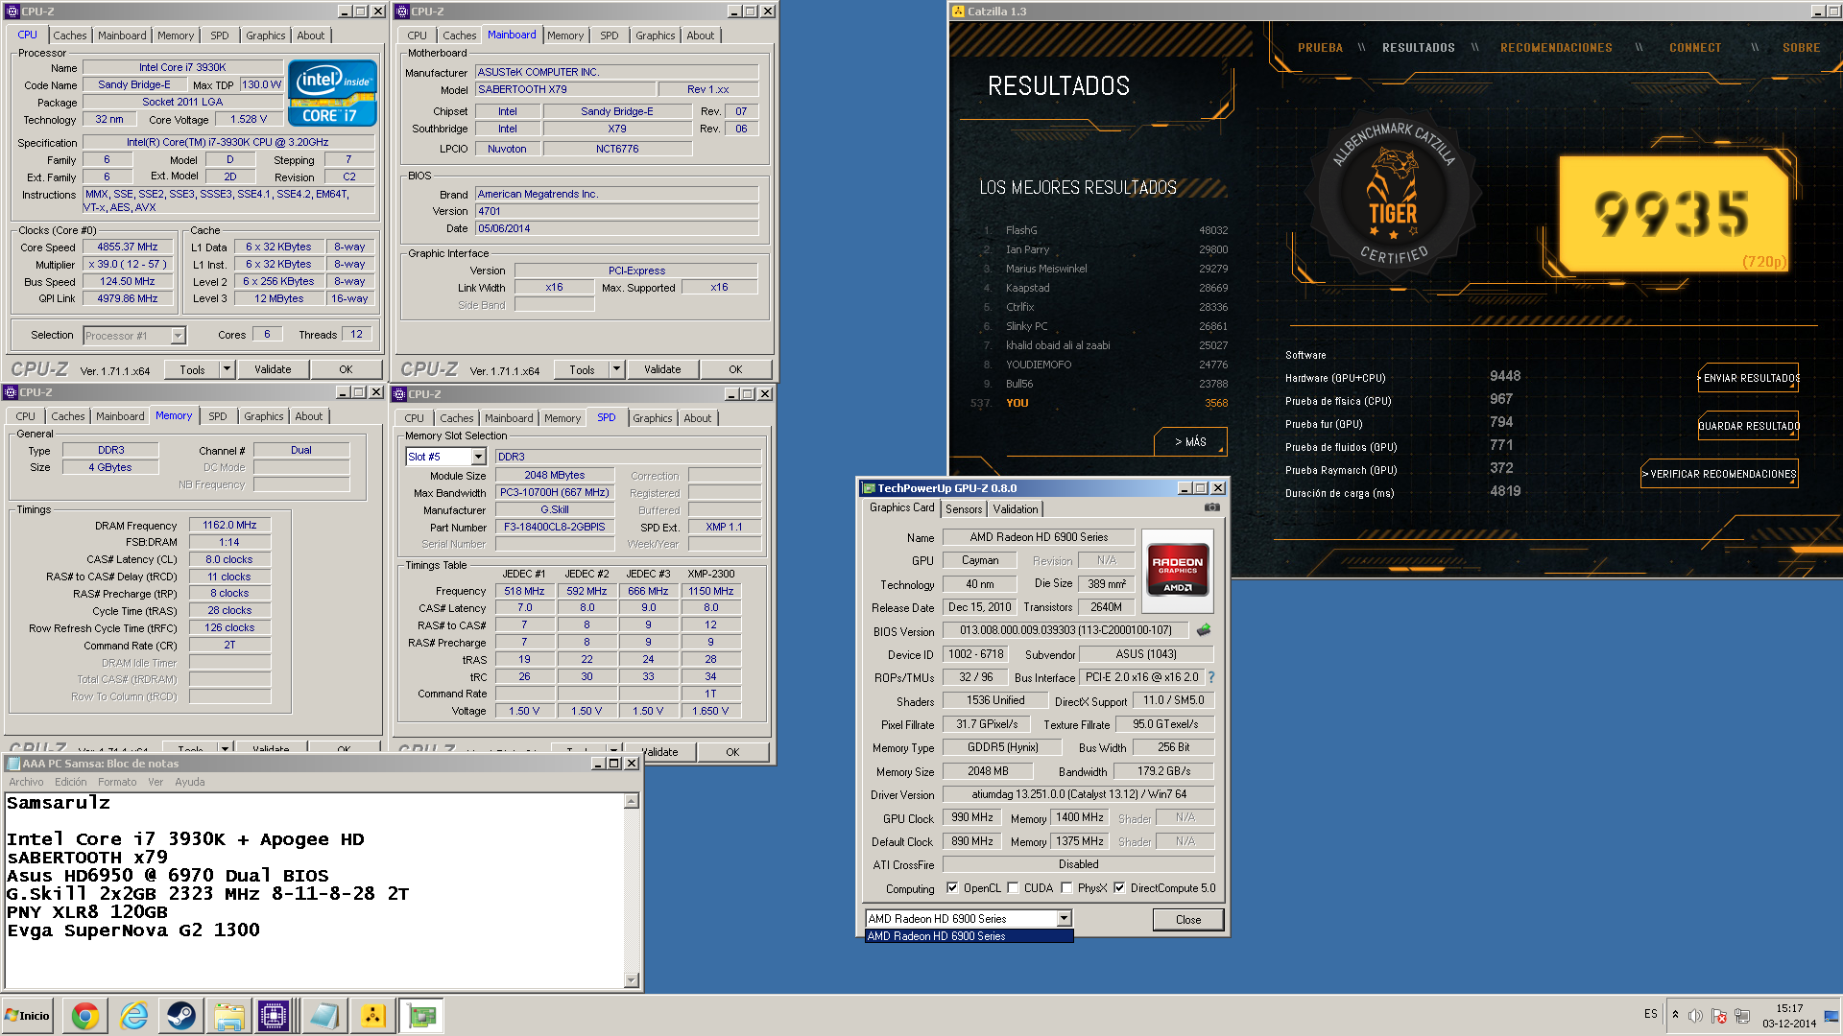Click the Show Desktop icon in the tray
This screenshot has height=1036, width=1843.
click(1832, 1016)
